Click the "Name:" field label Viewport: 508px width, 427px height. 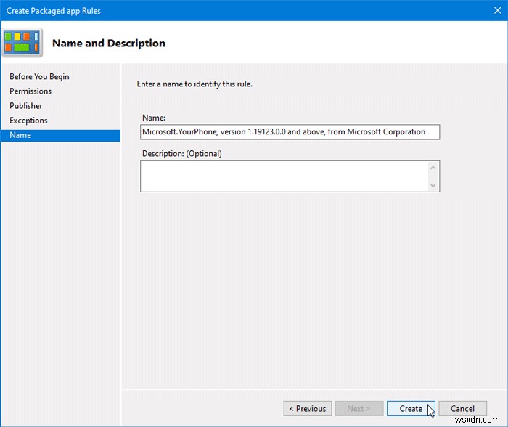(x=154, y=118)
